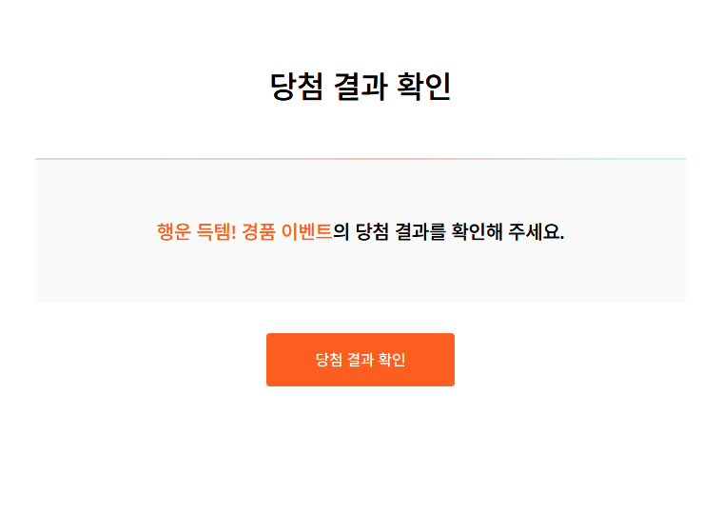Click the word 확인 in the large heading
This screenshot has width=722, height=513.
(x=423, y=87)
